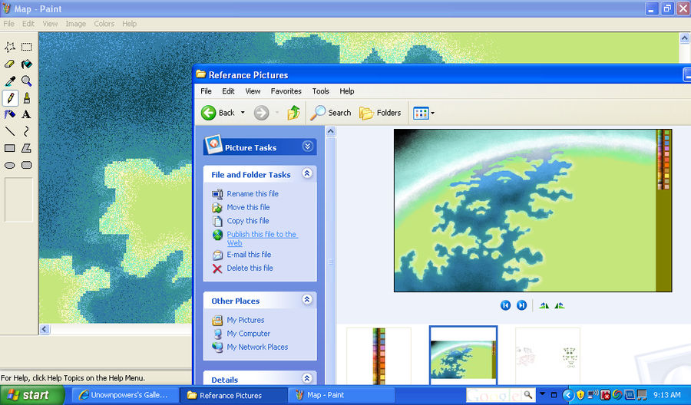
Task: Click the Up folder icon in toolbar
Action: coord(293,113)
